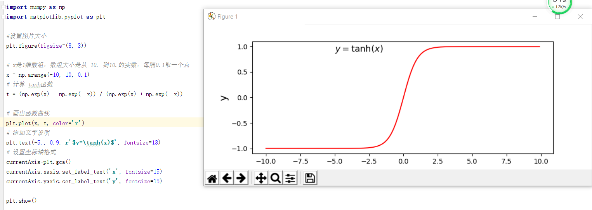Click the 5.0 x-axis tick label
Image resolution: width=592 pixels, height=210 pixels.
coord(472,161)
